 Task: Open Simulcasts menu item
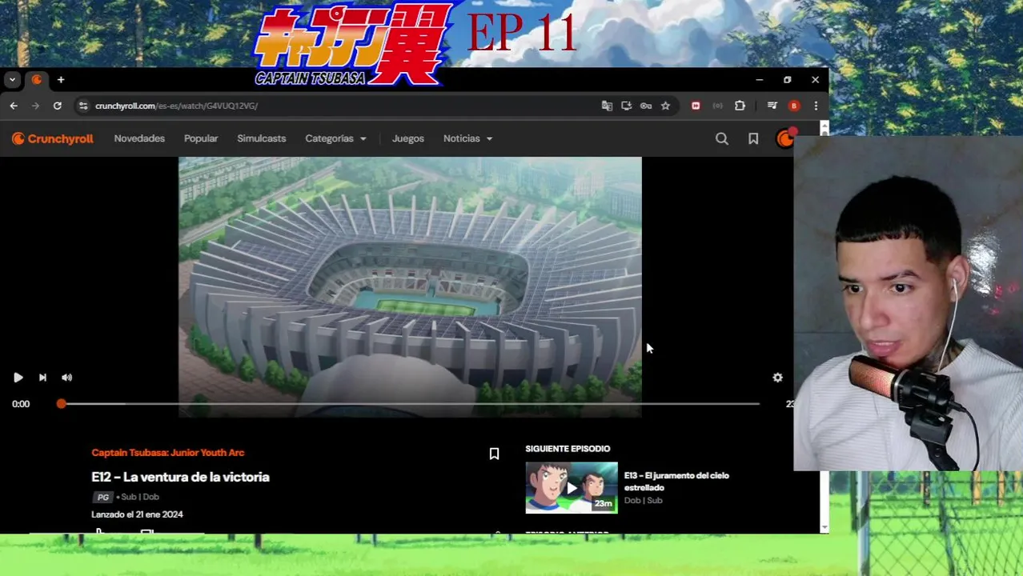pos(261,138)
